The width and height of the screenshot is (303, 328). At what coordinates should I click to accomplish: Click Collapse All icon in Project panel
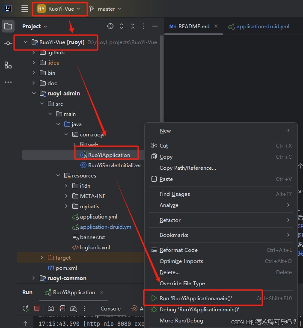click(133, 26)
